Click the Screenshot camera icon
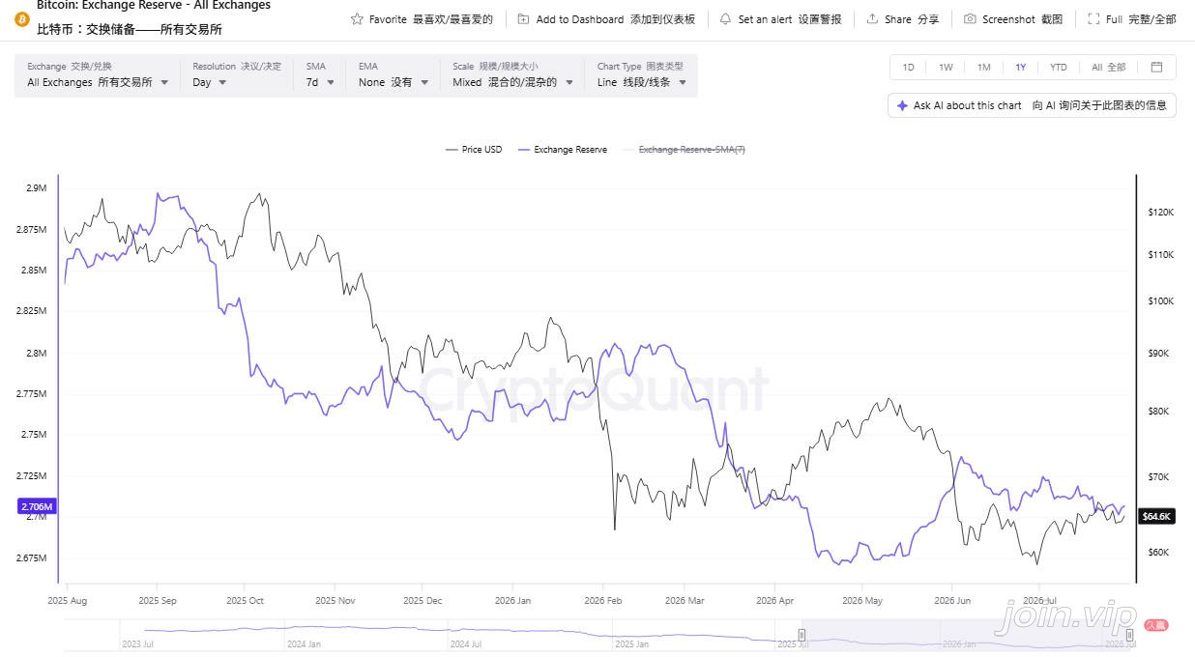Viewport: 1195px width, 657px height. tap(970, 19)
